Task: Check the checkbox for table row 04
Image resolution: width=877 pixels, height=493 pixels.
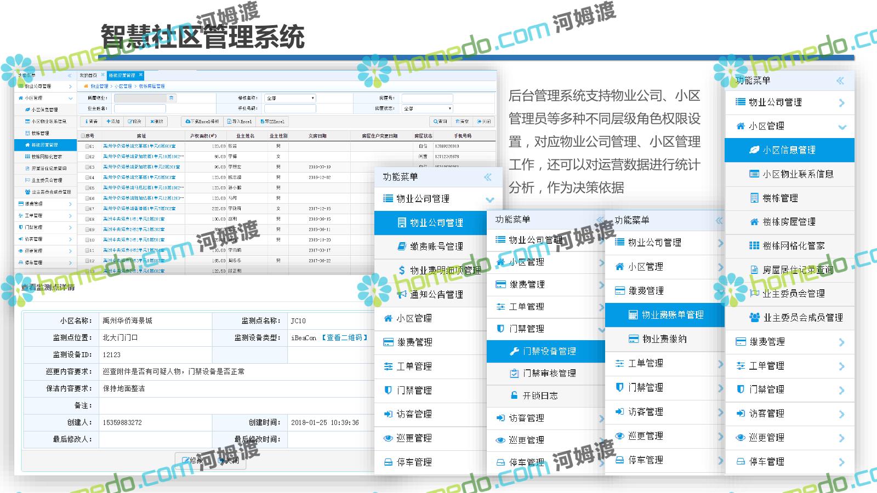Action: pyautogui.click(x=87, y=177)
